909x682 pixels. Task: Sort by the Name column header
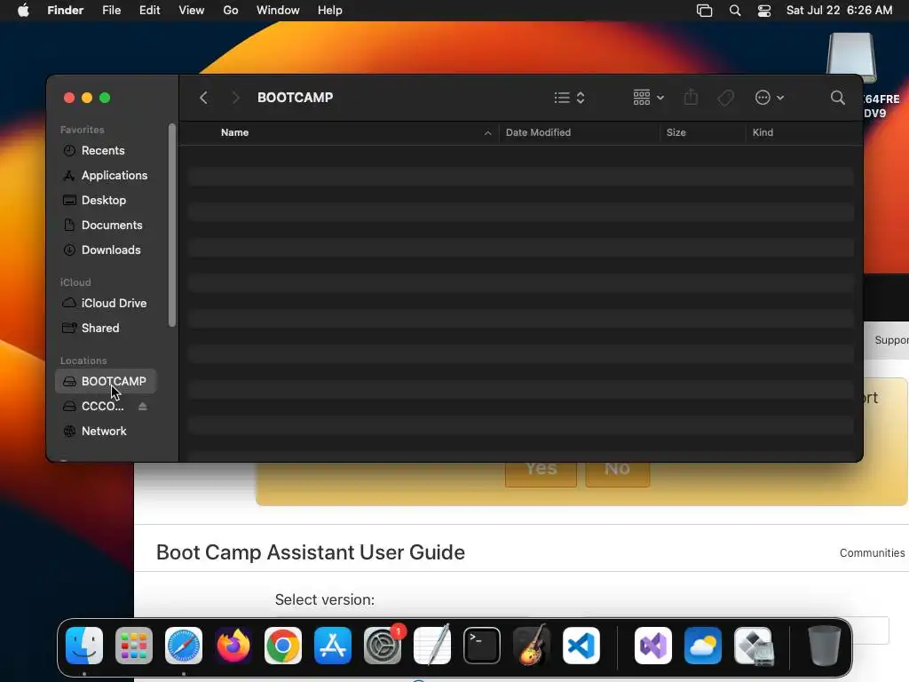(234, 132)
